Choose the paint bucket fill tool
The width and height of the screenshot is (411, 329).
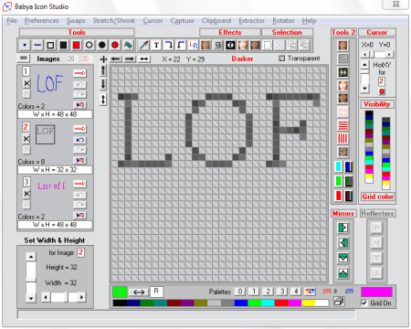click(128, 46)
